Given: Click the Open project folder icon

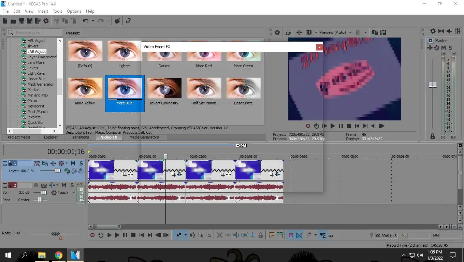Looking at the screenshot, I should pyautogui.click(x=13, y=21).
